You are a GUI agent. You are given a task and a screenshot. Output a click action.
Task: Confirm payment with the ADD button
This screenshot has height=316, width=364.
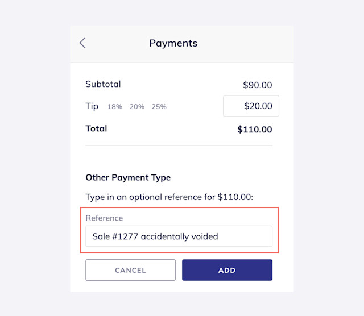click(x=227, y=270)
